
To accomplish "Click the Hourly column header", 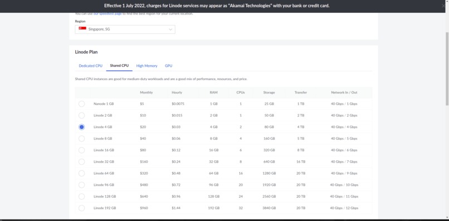I will (177, 92).
